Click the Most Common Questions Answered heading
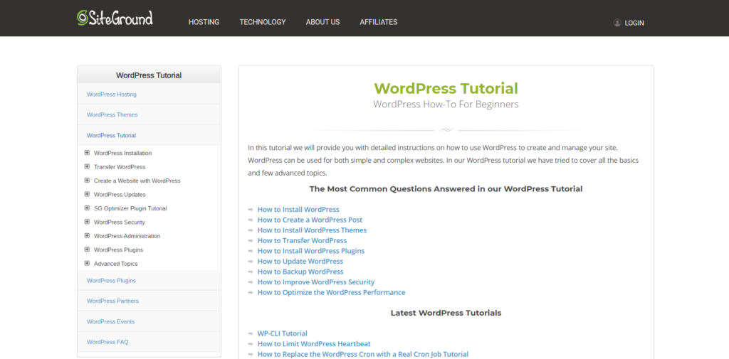Viewport: 729px width, 359px height. pyautogui.click(x=446, y=189)
